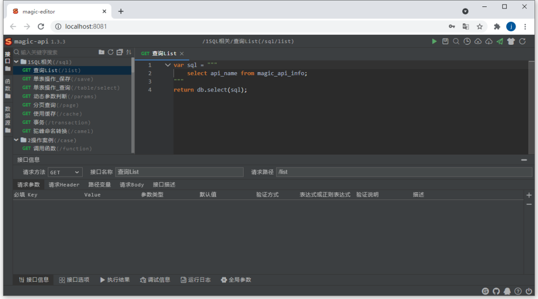Collapse 接口信息 panel with minus icon
538x299 pixels.
click(x=525, y=160)
